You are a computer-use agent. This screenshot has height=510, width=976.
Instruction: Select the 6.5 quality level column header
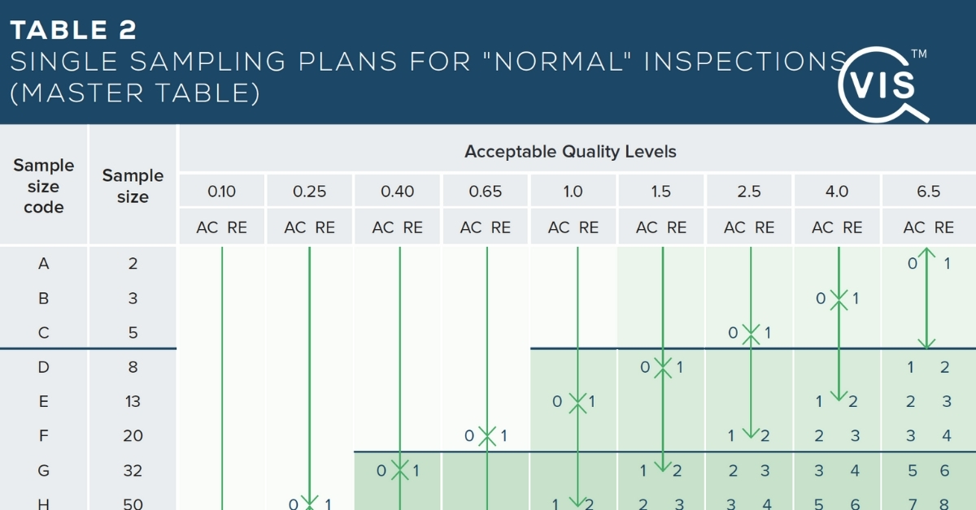tap(928, 192)
